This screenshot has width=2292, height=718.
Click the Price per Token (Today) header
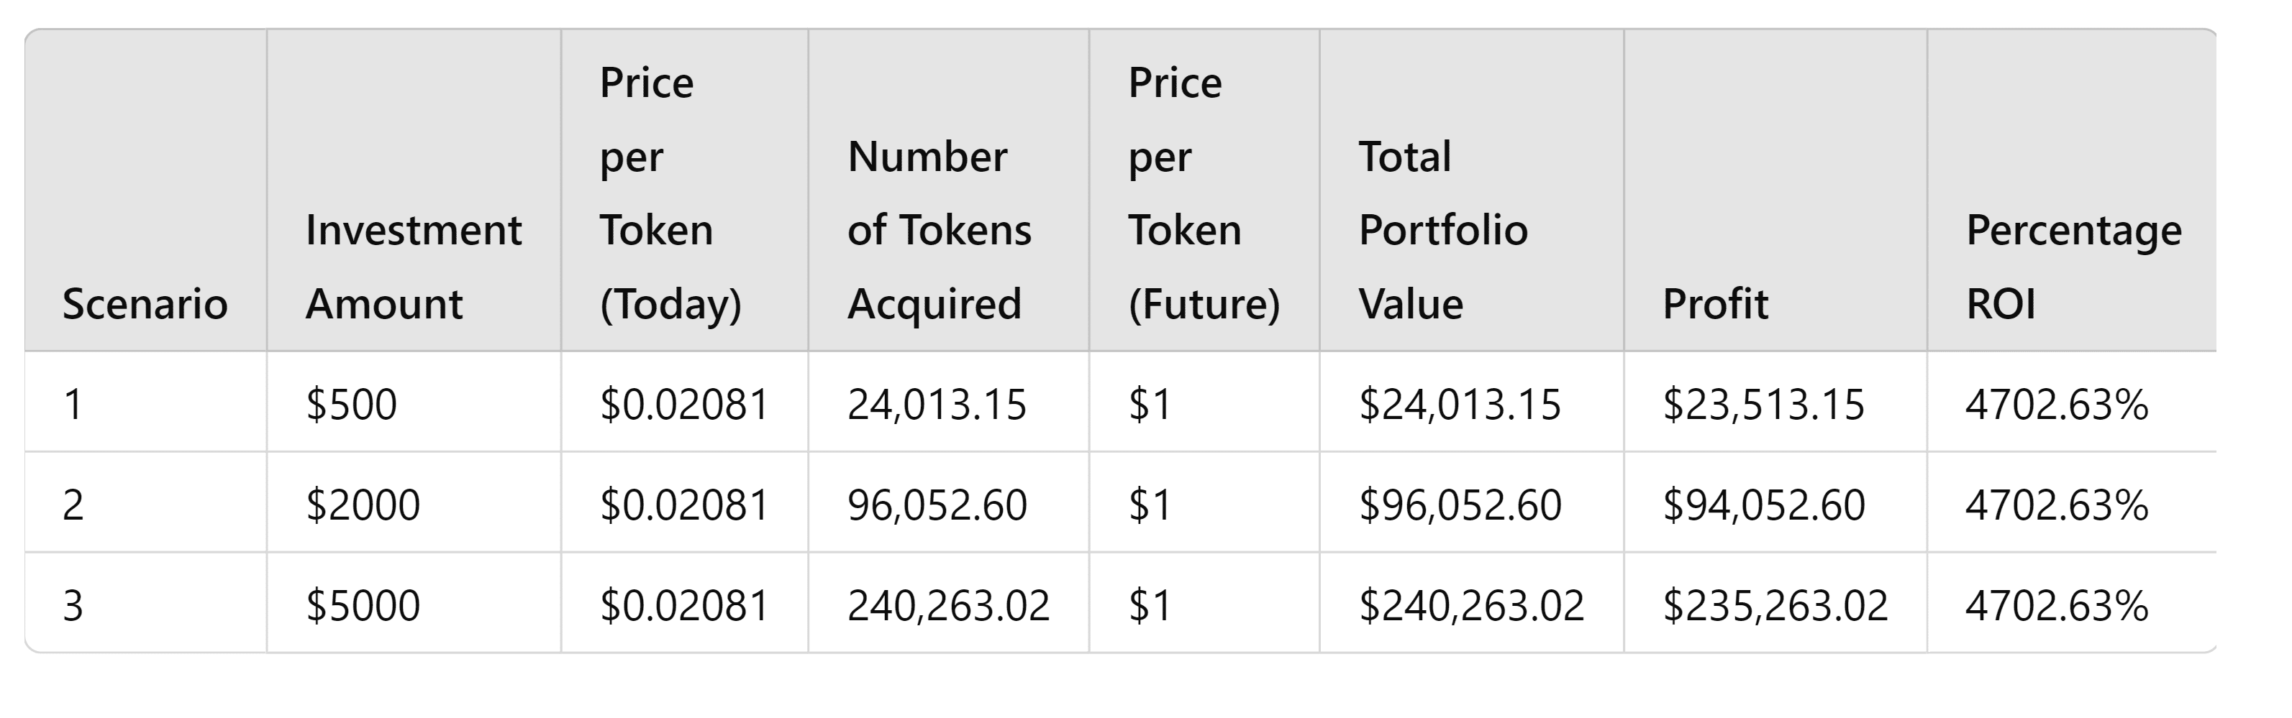[x=670, y=193]
